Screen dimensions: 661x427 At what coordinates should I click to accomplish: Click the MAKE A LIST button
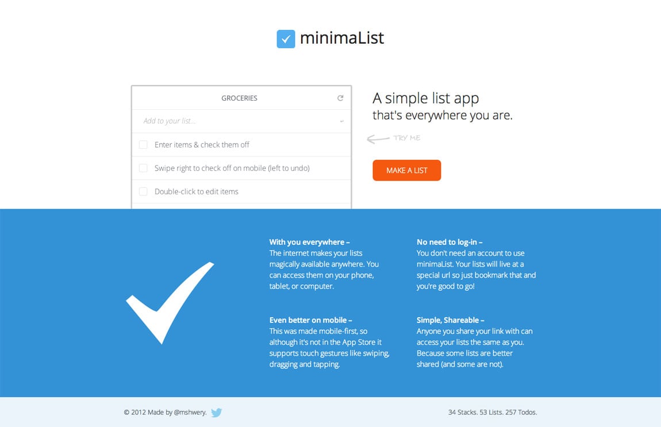406,170
